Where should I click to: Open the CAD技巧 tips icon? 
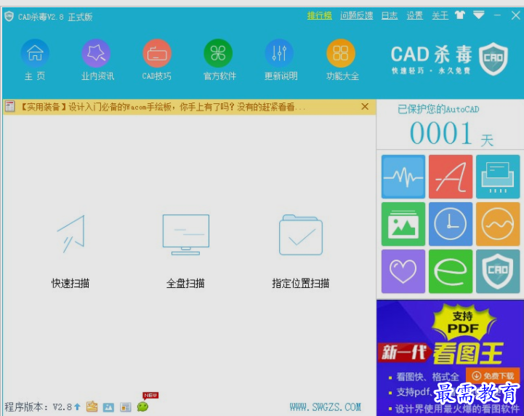(157, 54)
